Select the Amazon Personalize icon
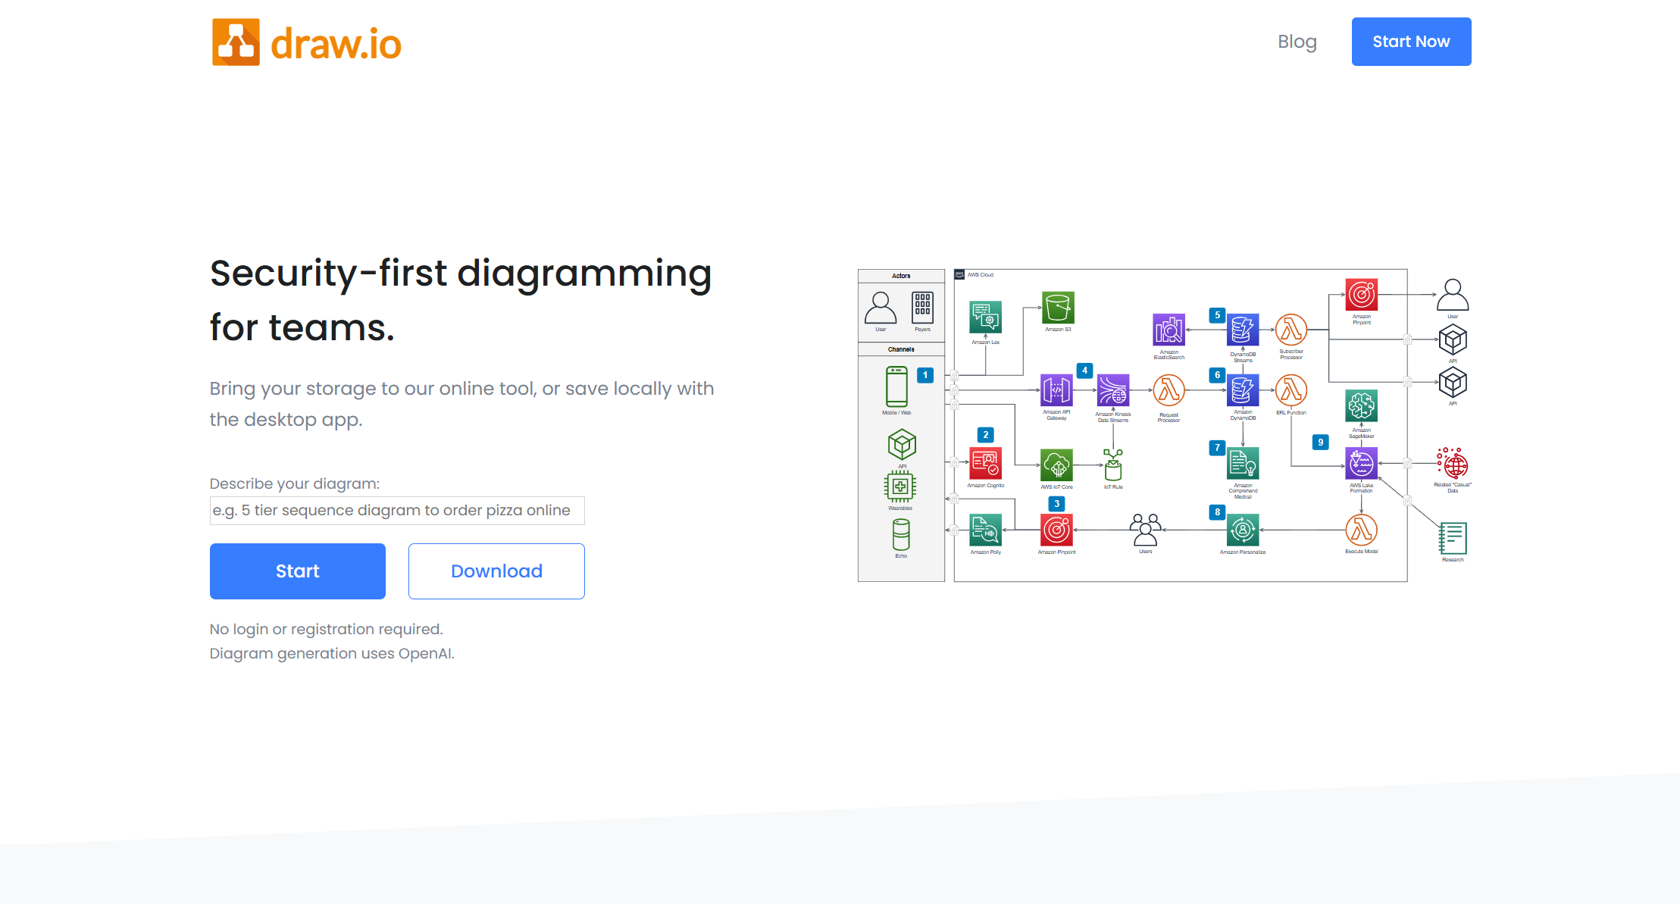This screenshot has width=1680, height=904. point(1243,530)
